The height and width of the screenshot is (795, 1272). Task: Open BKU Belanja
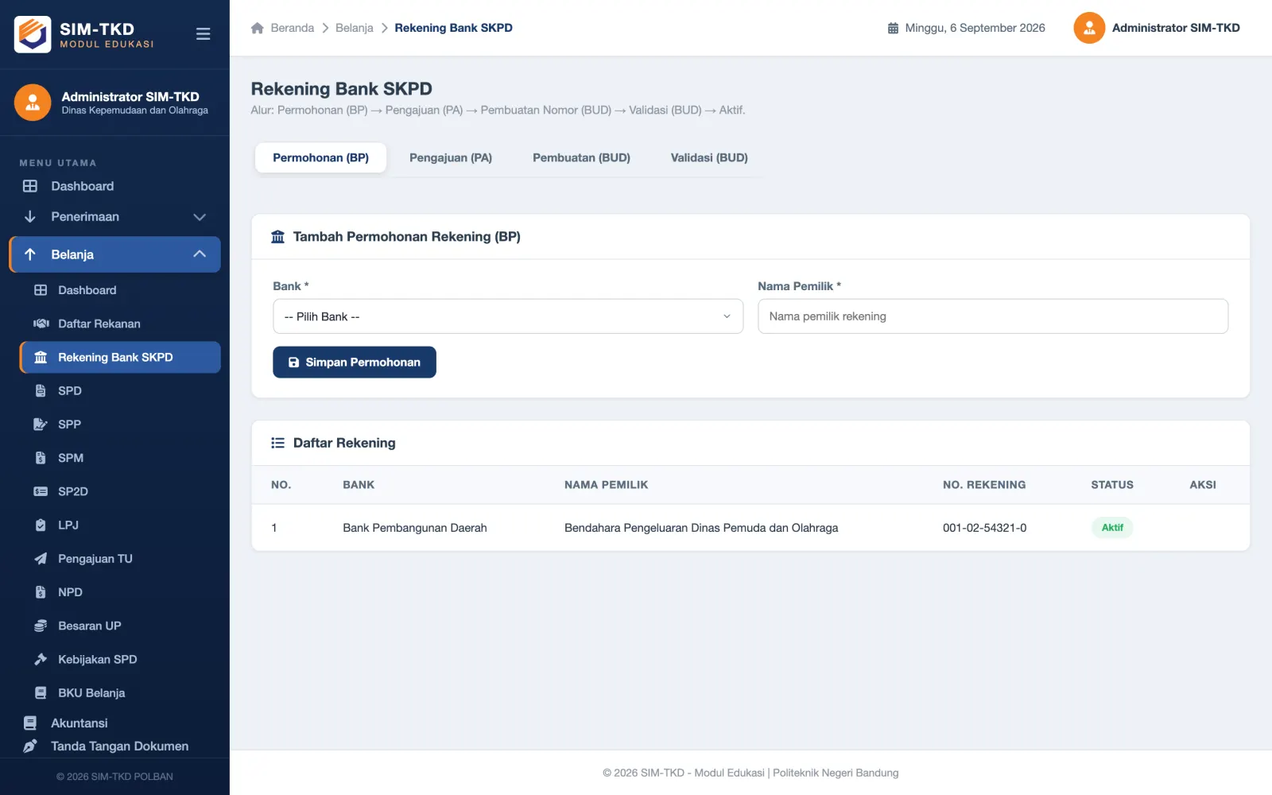pyautogui.click(x=120, y=692)
